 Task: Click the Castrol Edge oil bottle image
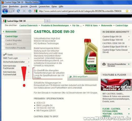(91, 56)
